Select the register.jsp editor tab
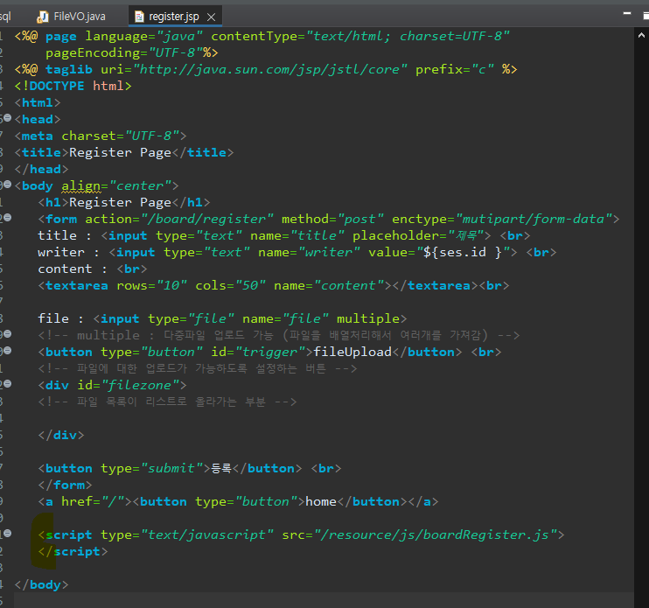Image resolution: width=649 pixels, height=608 pixels. tap(174, 17)
